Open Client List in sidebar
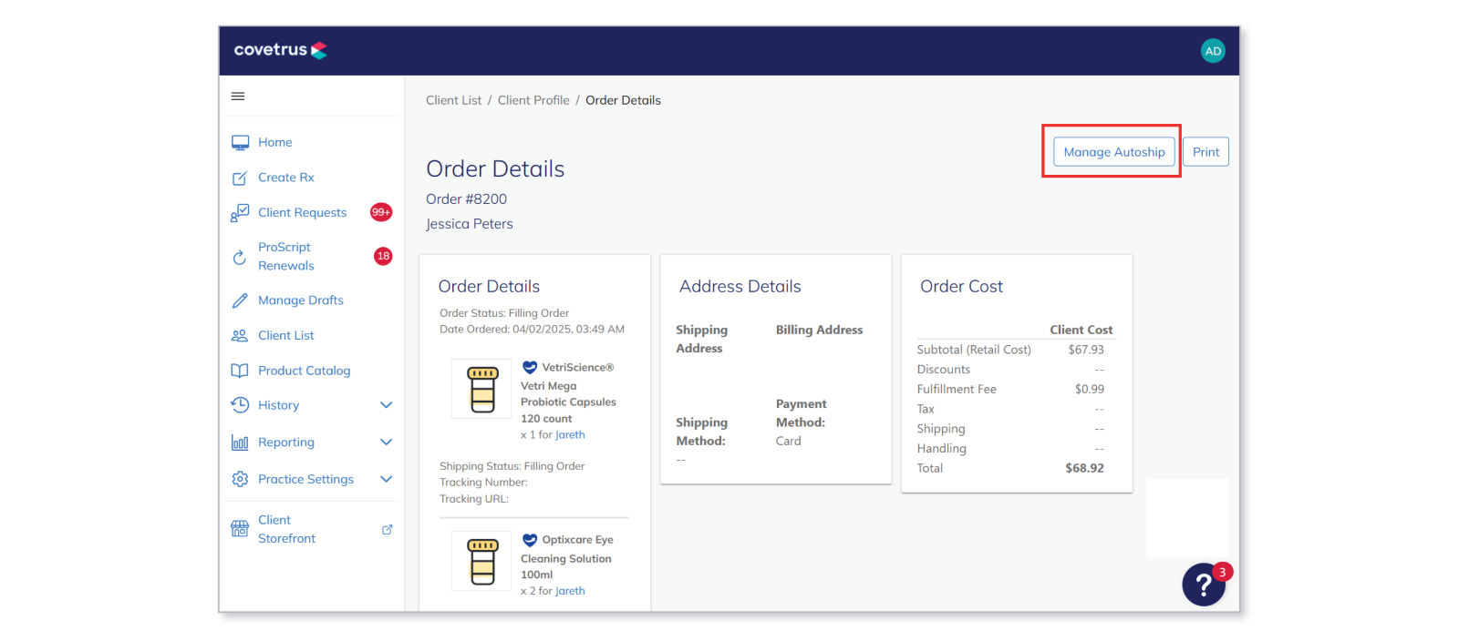The image size is (1459, 641). [x=285, y=335]
